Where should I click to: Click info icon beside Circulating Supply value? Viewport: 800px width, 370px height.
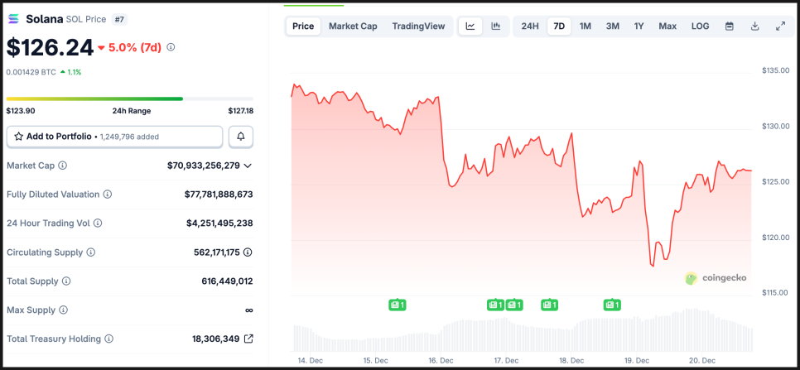click(x=248, y=252)
